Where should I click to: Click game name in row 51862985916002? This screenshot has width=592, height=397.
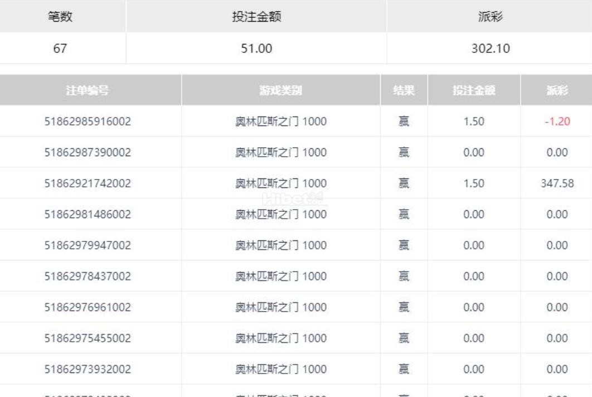pyautogui.click(x=281, y=121)
